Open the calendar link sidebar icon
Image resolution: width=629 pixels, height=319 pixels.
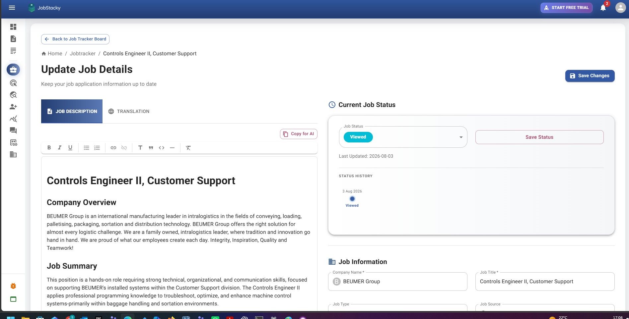13,142
